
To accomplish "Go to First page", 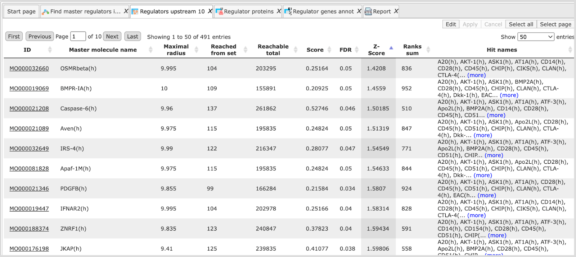I will (14, 36).
